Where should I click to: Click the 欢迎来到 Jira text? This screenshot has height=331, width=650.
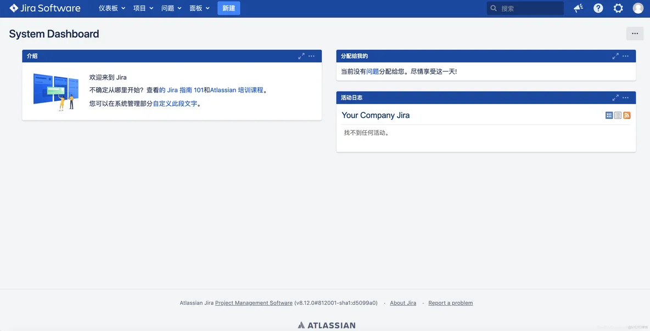coord(108,77)
